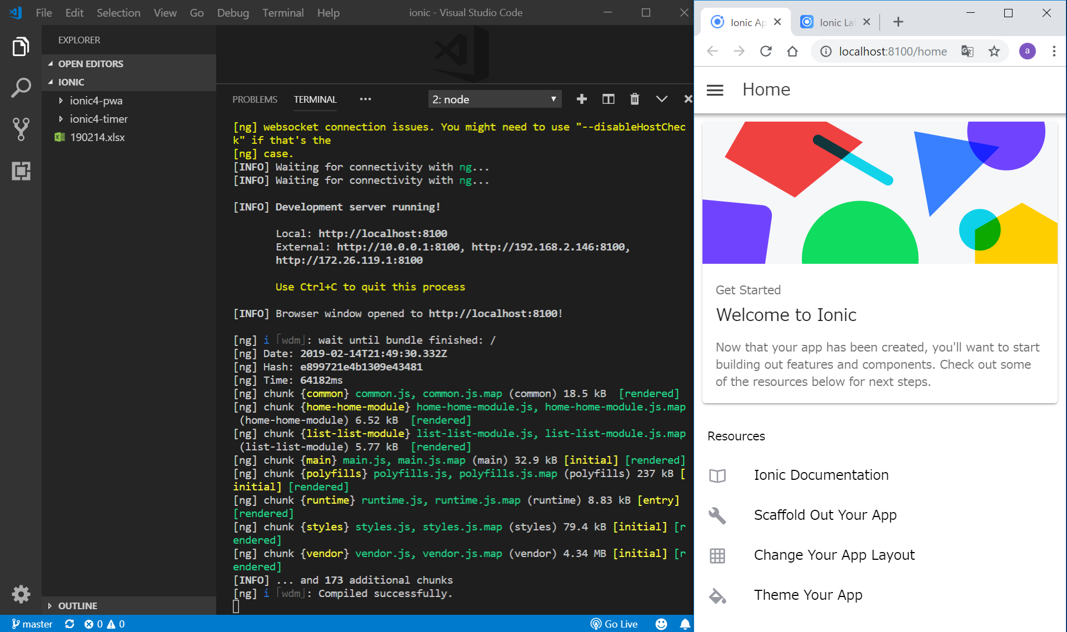This screenshot has width=1067, height=632.
Task: Open the Edit menu
Action: tap(74, 12)
